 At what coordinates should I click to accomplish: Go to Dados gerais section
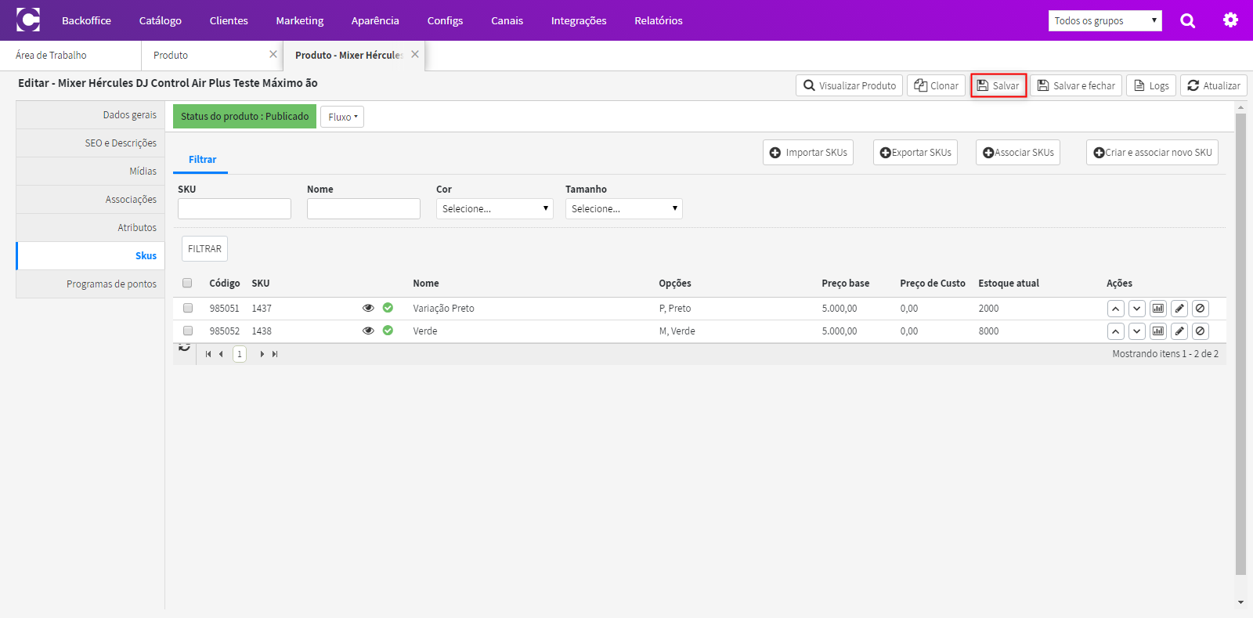tap(90, 115)
